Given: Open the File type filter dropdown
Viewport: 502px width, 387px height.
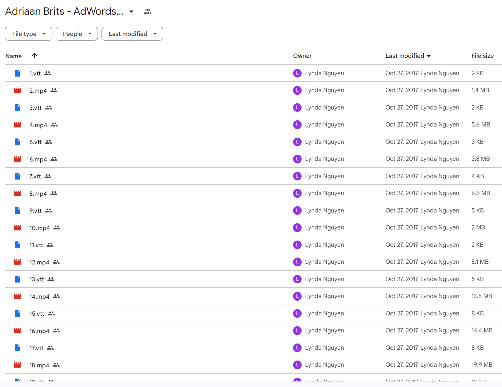Looking at the screenshot, I should click(x=28, y=34).
